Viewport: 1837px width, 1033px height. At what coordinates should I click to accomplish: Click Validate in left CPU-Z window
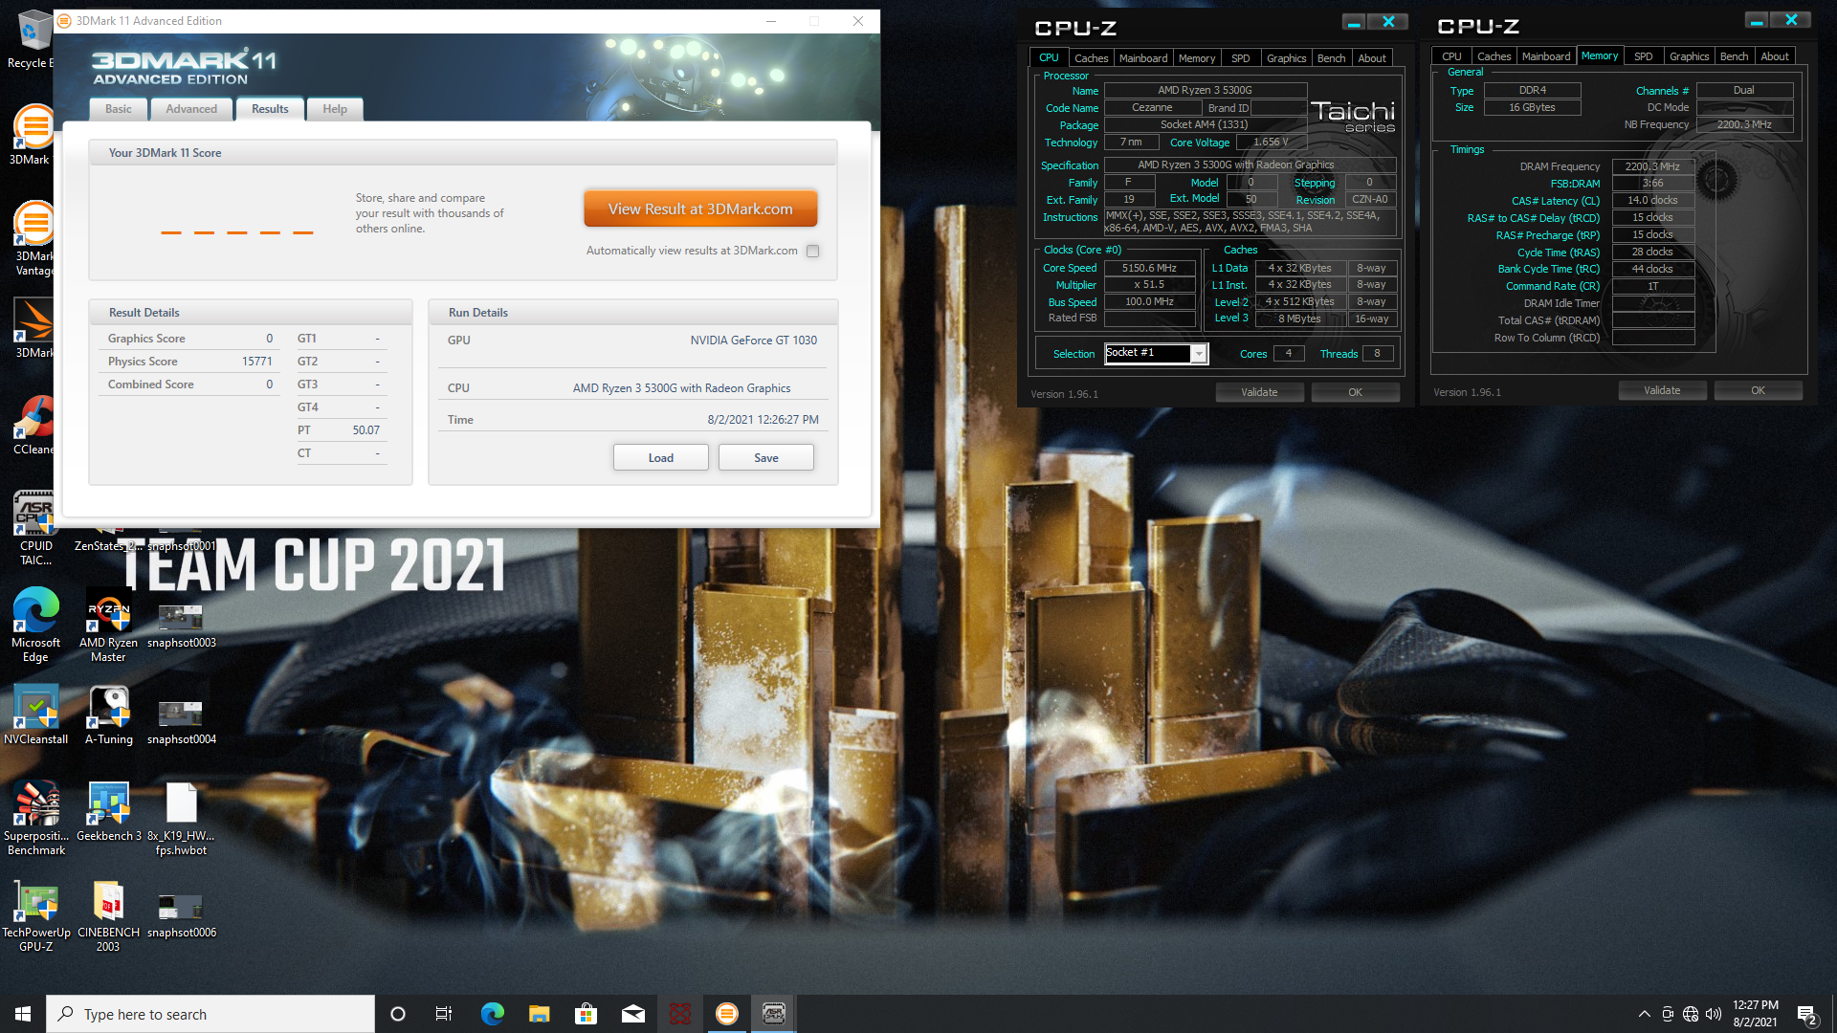(1259, 392)
